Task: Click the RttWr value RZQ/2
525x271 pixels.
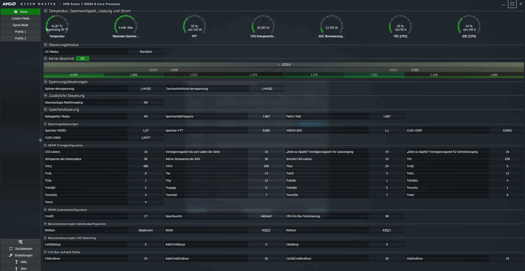Action: point(266,230)
